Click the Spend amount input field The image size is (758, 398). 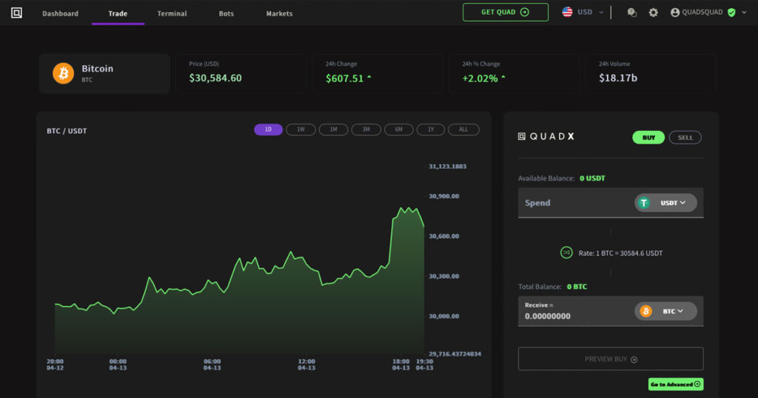tap(611, 203)
